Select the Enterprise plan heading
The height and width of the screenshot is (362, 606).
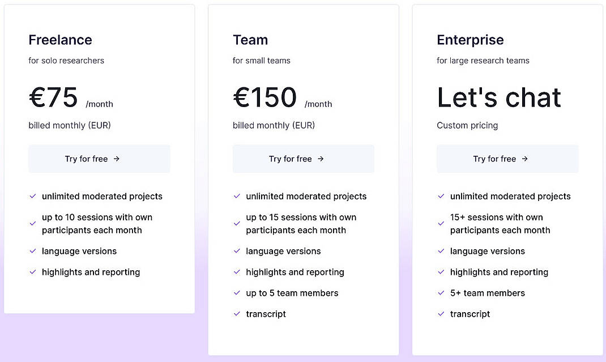(x=470, y=40)
